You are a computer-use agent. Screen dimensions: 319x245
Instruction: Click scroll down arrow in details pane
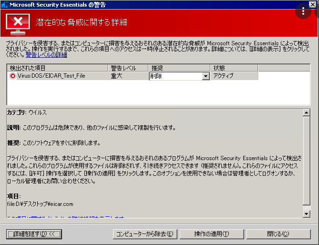307,214
